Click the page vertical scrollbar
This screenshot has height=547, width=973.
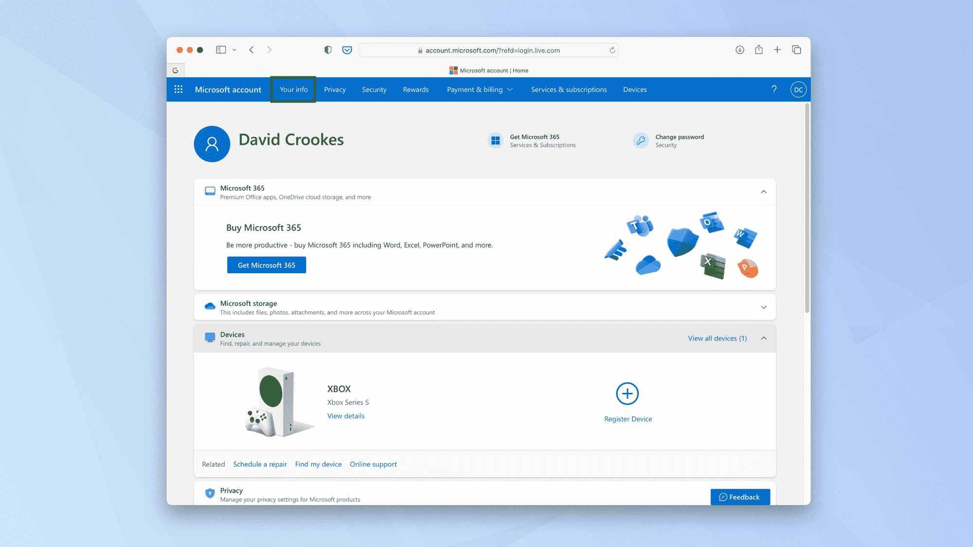(x=807, y=208)
